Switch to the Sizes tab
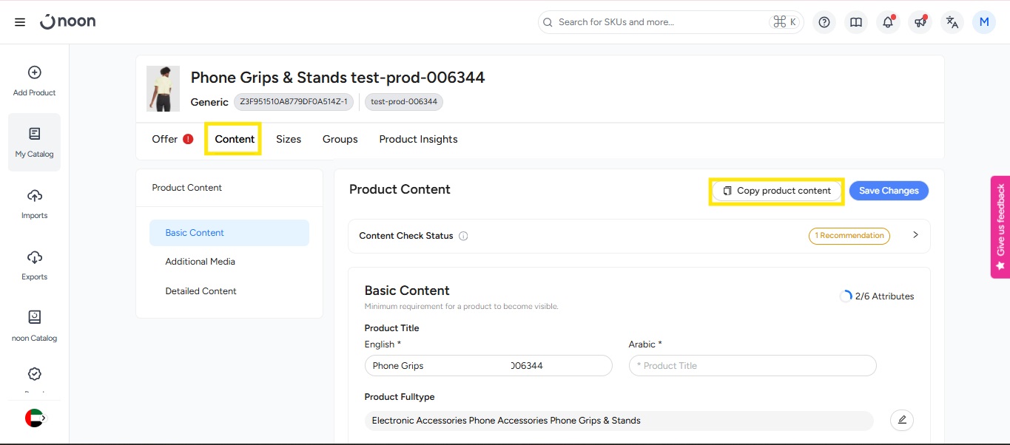Image resolution: width=1010 pixels, height=445 pixels. click(x=289, y=139)
